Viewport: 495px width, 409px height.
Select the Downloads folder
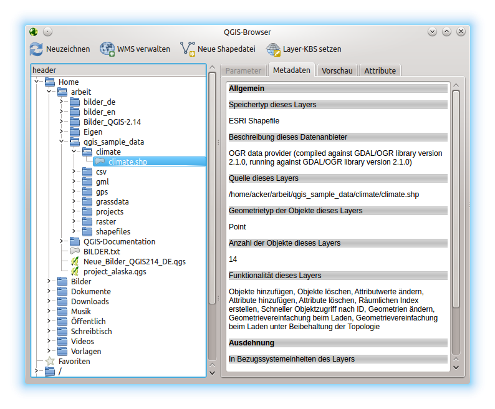point(89,302)
